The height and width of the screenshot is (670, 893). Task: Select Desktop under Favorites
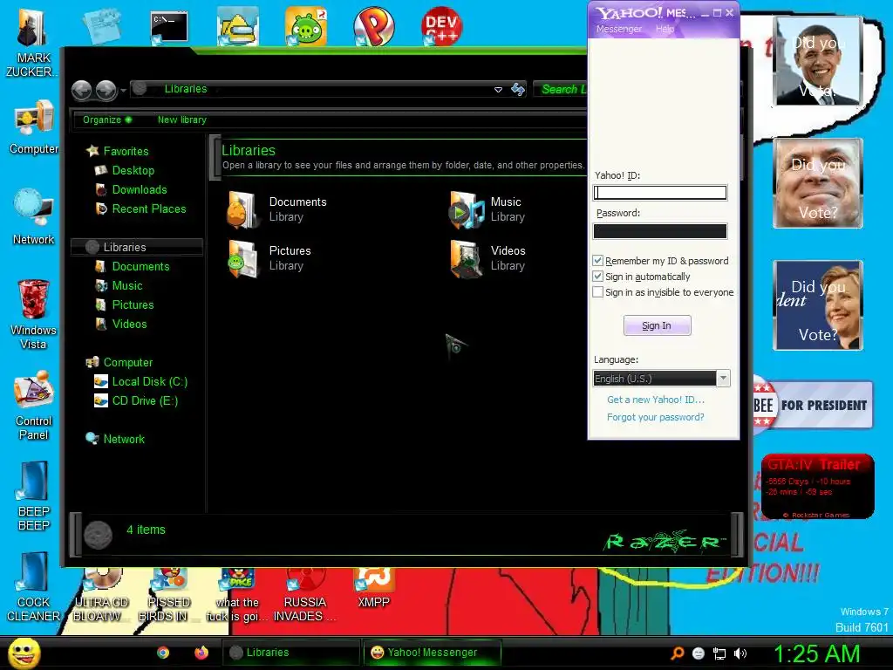(x=133, y=170)
